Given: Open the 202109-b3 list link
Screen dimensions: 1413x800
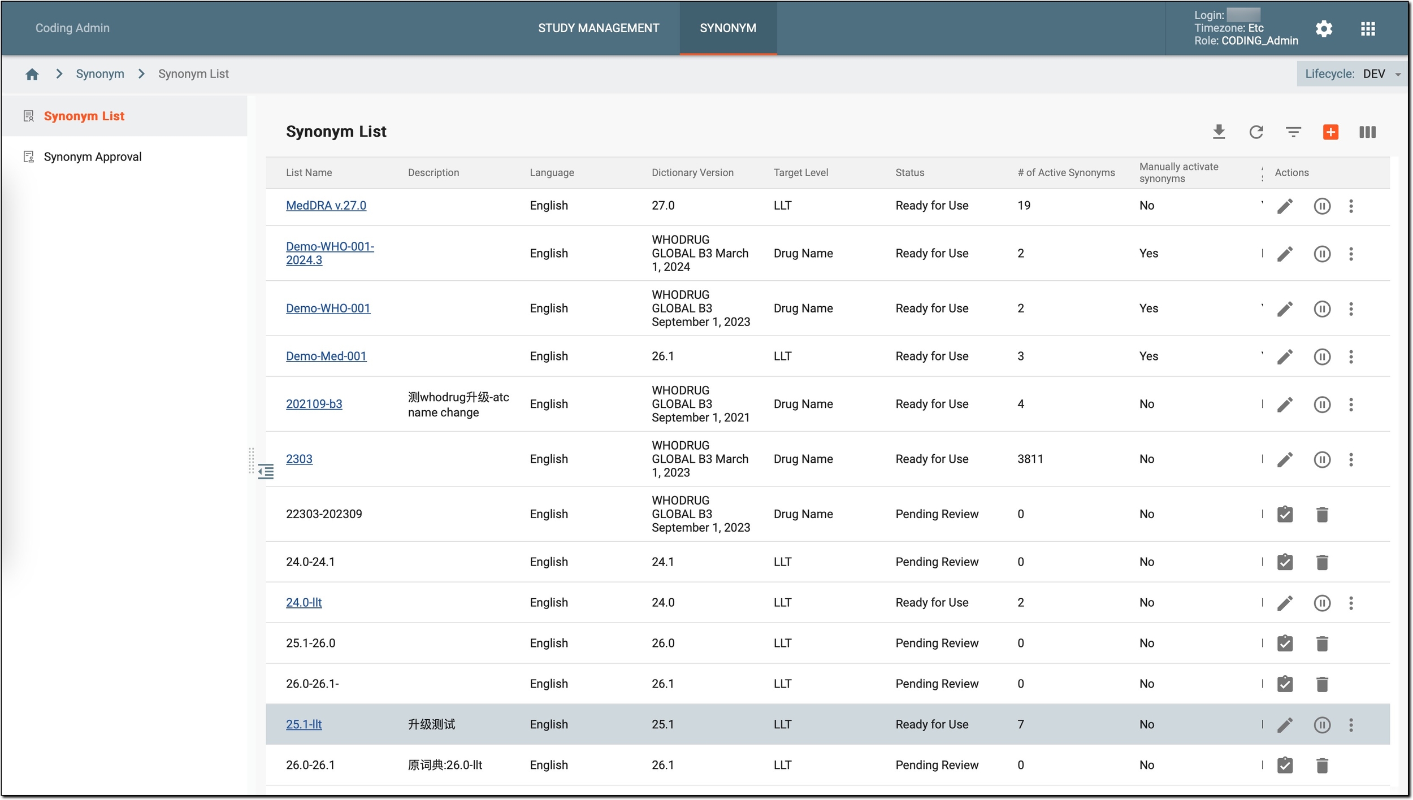Looking at the screenshot, I should click(x=314, y=405).
